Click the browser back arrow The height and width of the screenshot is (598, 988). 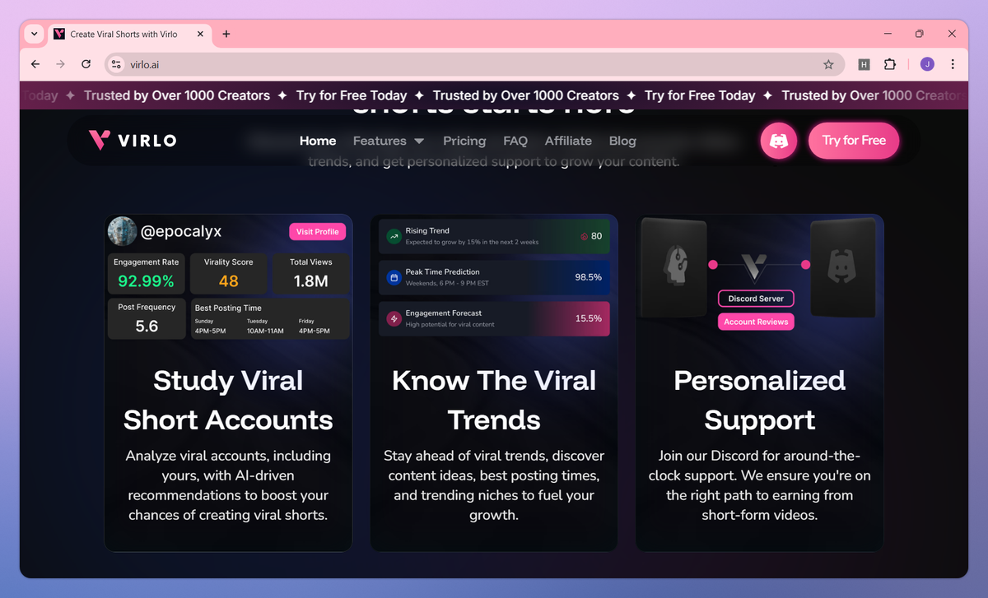pos(35,64)
